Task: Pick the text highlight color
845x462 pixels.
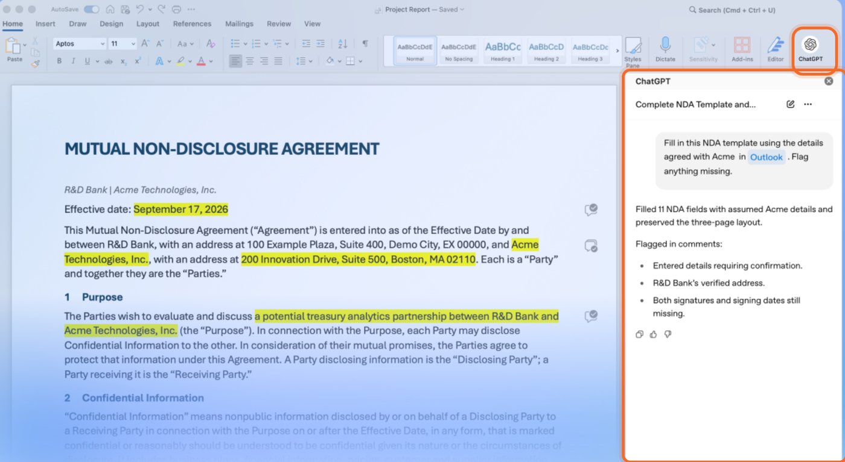Action: click(180, 61)
